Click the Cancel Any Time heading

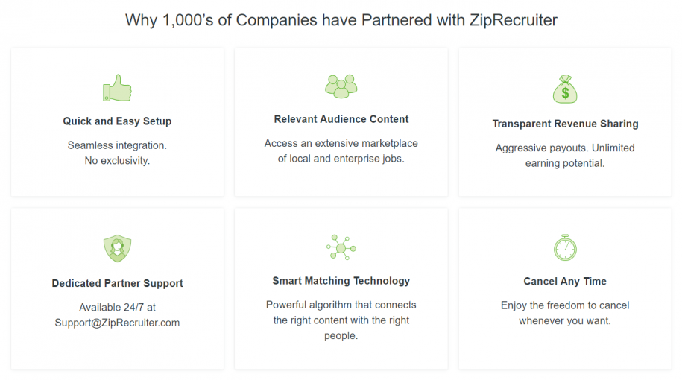click(x=565, y=281)
